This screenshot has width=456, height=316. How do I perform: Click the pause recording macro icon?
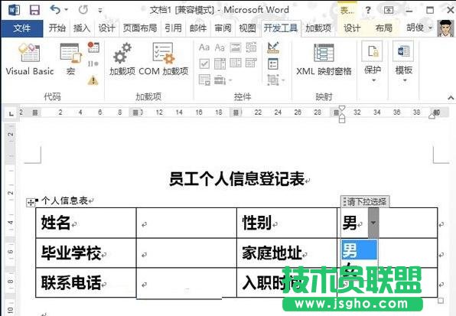click(93, 64)
